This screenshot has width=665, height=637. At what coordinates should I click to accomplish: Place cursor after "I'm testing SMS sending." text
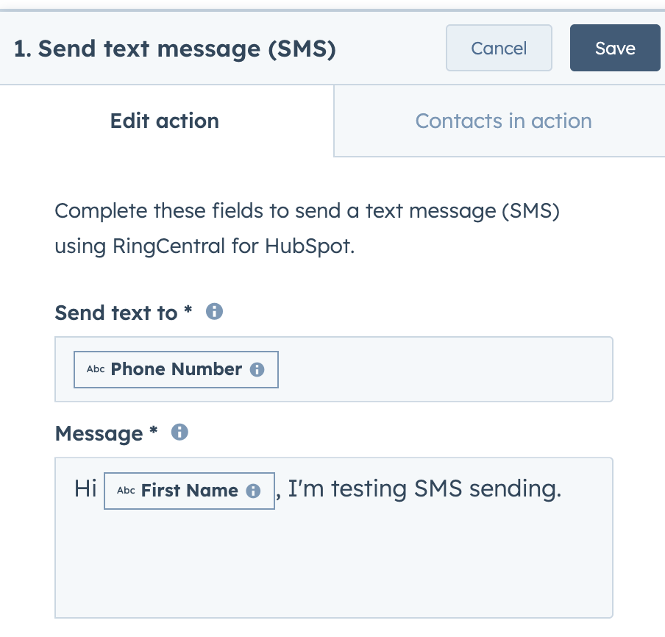(563, 488)
